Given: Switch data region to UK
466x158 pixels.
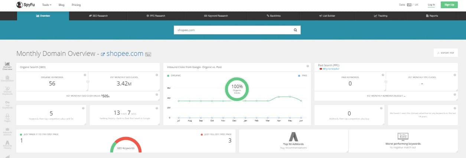Looking at the screenshot, I should pos(417,5).
